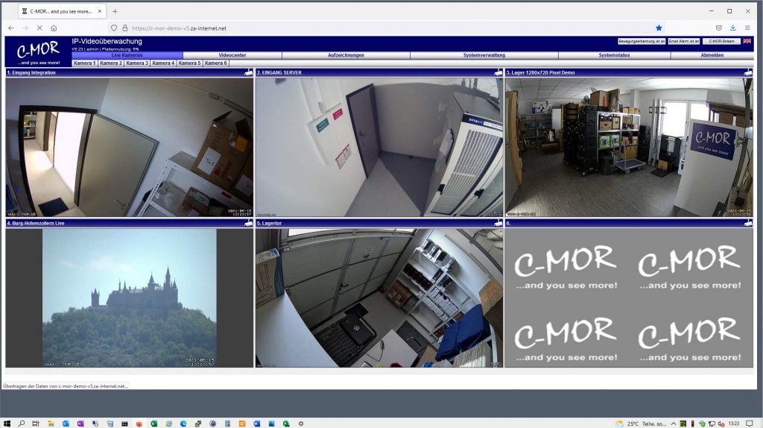Open OneNote from taskbar

[x=80, y=424]
